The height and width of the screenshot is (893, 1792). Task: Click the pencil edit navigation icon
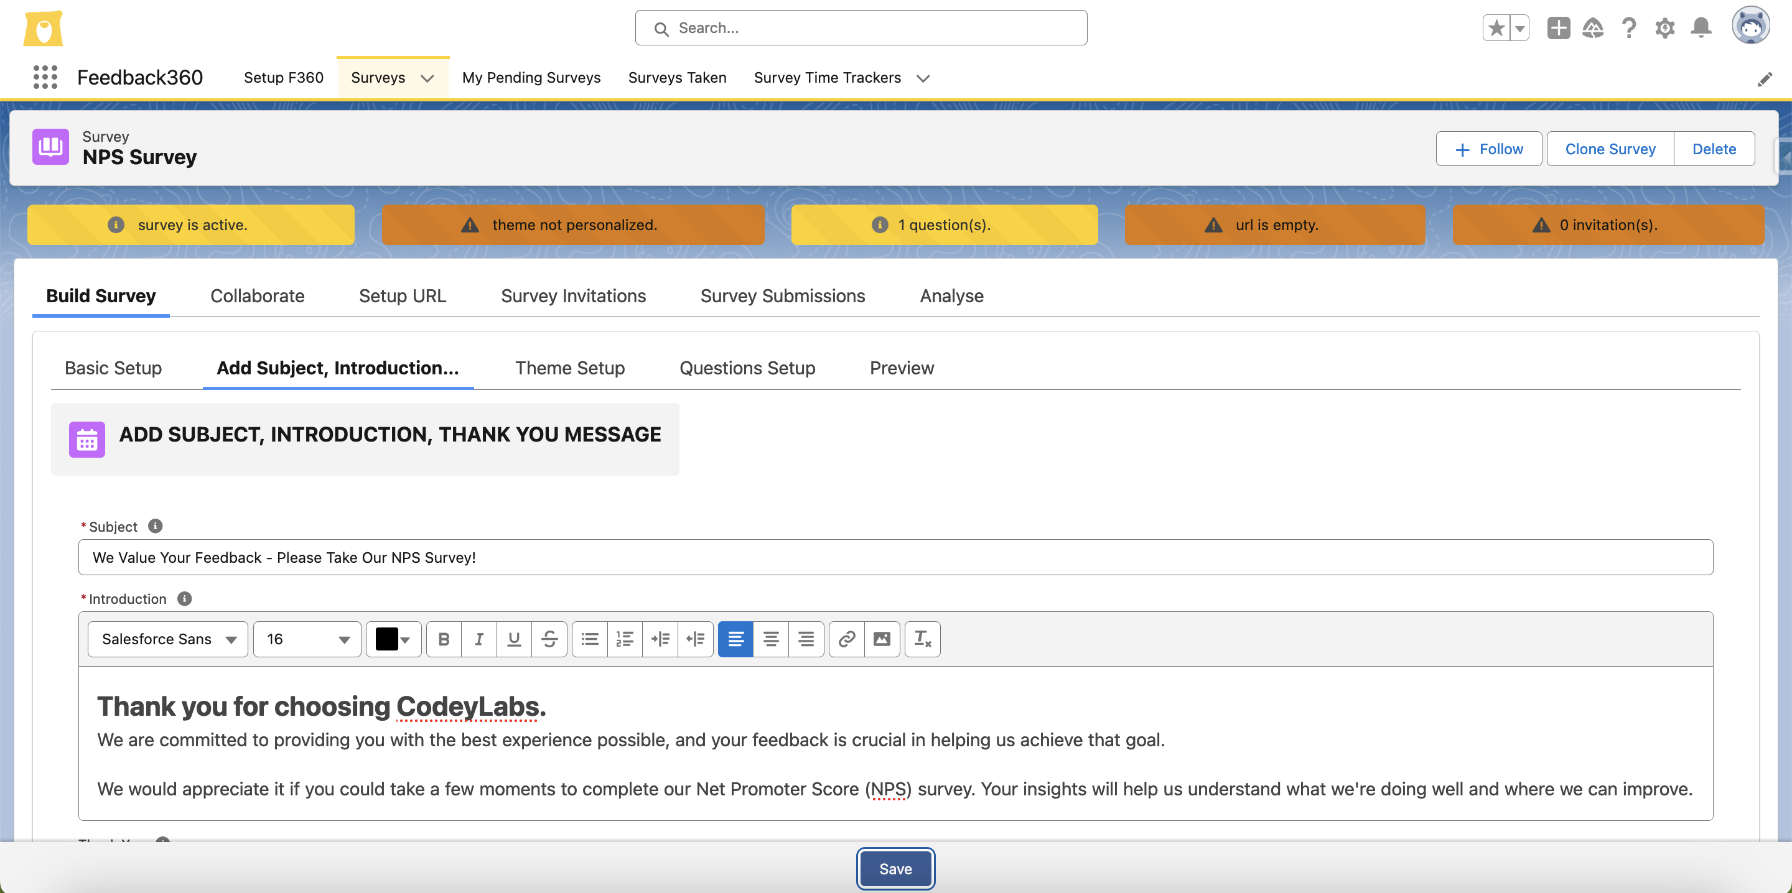pos(1764,79)
